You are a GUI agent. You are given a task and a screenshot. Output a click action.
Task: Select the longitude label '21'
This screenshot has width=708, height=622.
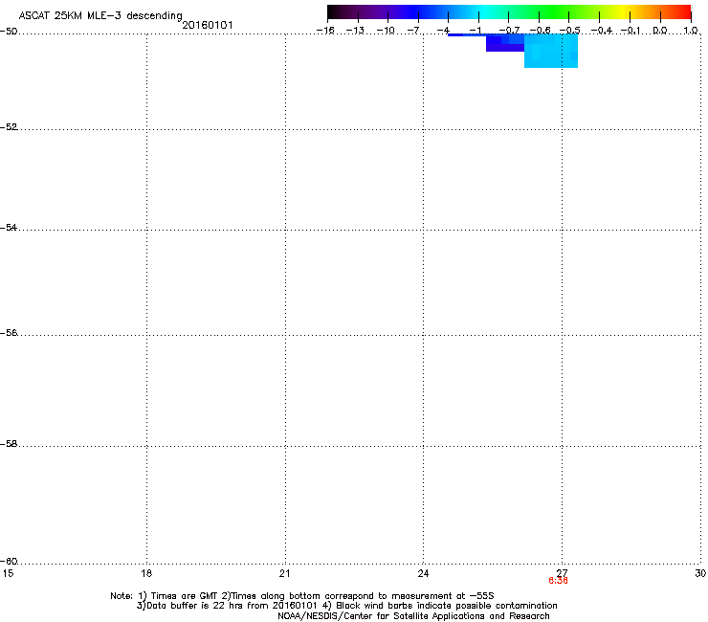click(x=284, y=573)
